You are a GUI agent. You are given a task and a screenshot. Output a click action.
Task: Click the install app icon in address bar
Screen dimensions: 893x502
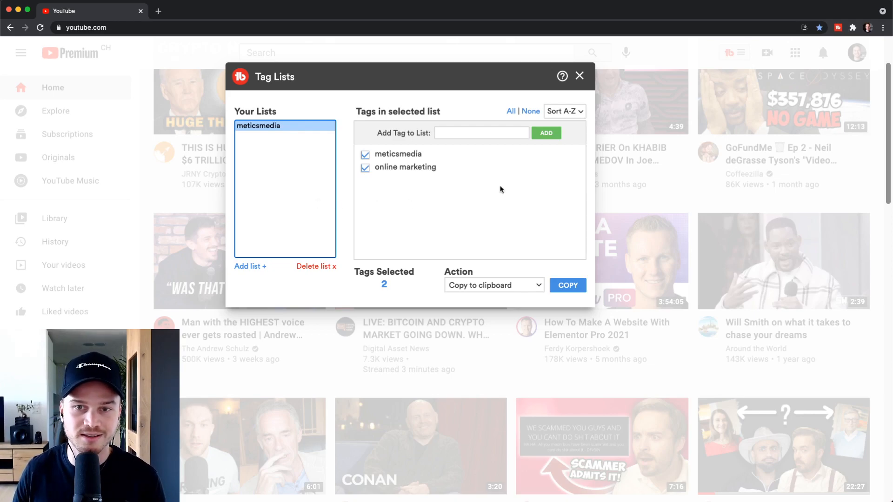[x=804, y=27]
